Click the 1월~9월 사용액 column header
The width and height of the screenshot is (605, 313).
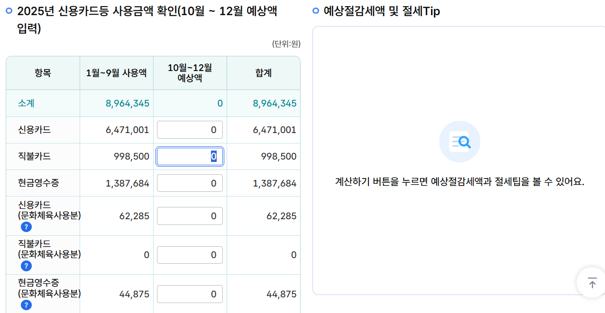(116, 72)
